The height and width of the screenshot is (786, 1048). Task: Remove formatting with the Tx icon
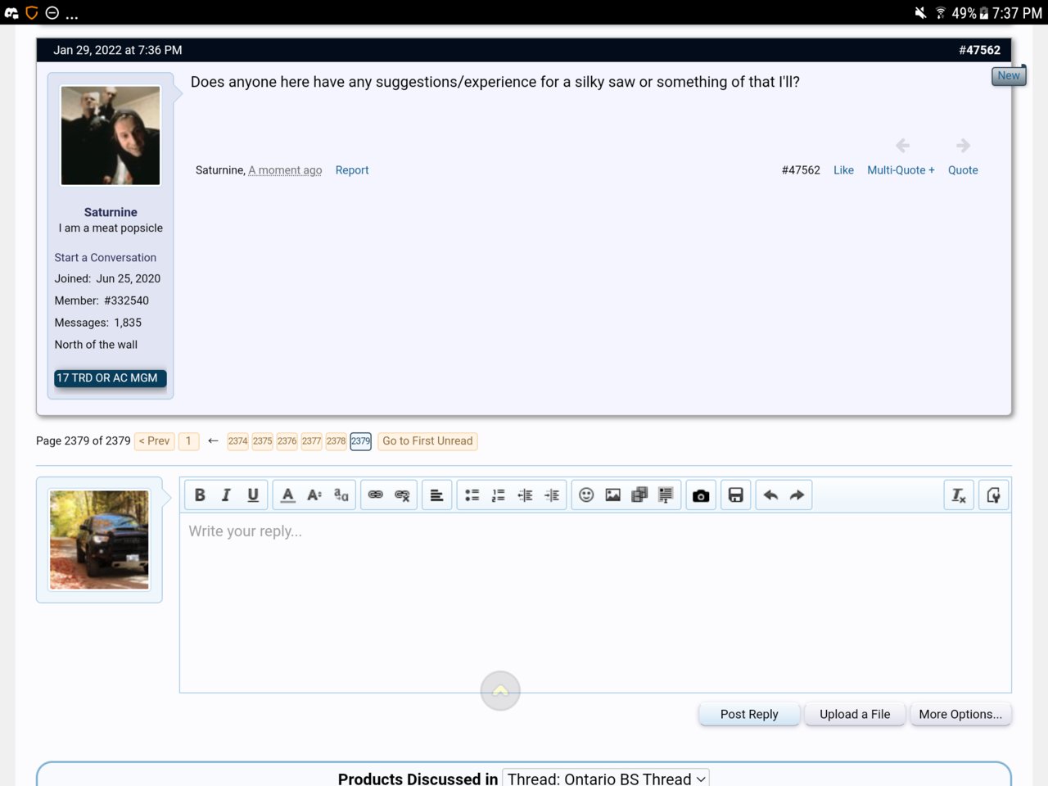point(959,495)
